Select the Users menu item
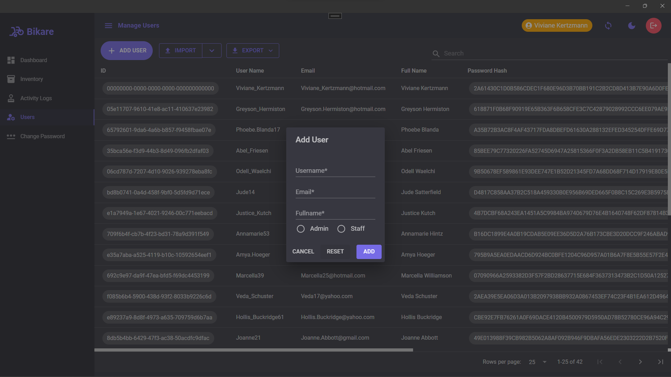Image resolution: width=671 pixels, height=377 pixels. 27,117
